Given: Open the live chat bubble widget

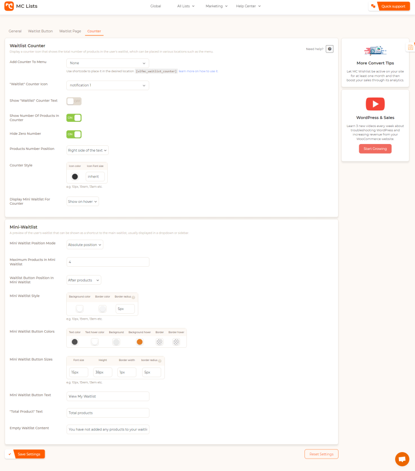Looking at the screenshot, I should (402, 459).
